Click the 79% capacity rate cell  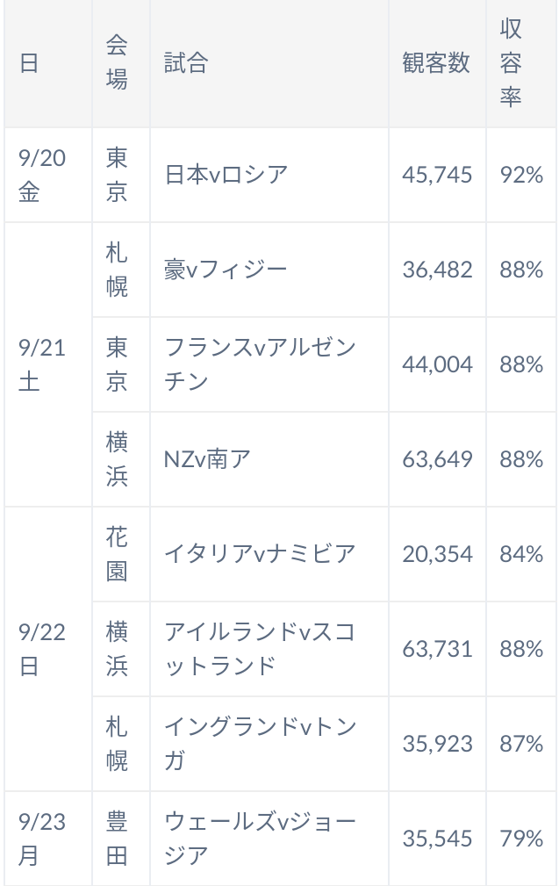[521, 839]
